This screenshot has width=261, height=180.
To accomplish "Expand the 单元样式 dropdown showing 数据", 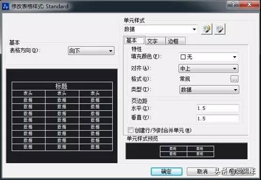I will (161, 30).
